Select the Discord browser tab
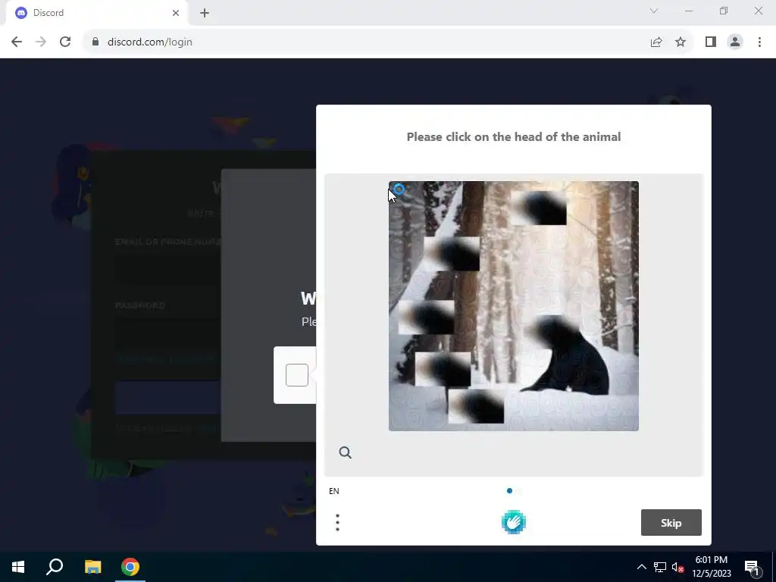The image size is (776, 582). [97, 13]
